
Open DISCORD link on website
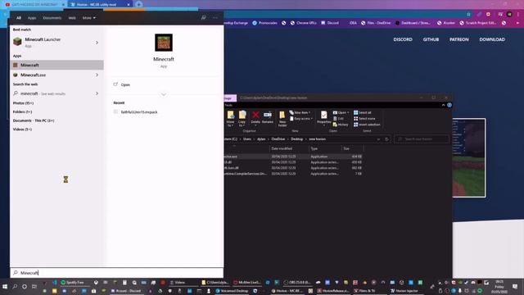pos(403,39)
